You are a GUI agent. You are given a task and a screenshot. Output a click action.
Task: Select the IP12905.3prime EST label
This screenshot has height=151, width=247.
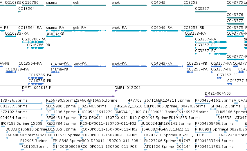(33, 141)
